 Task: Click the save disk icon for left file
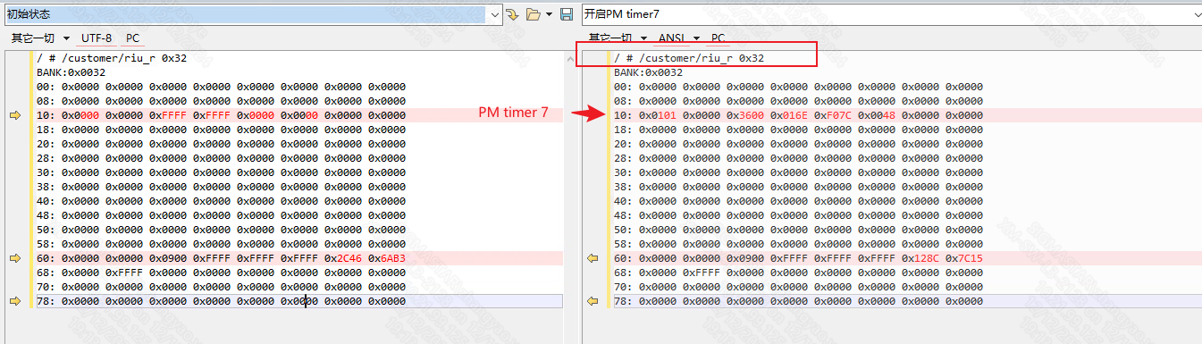click(566, 14)
